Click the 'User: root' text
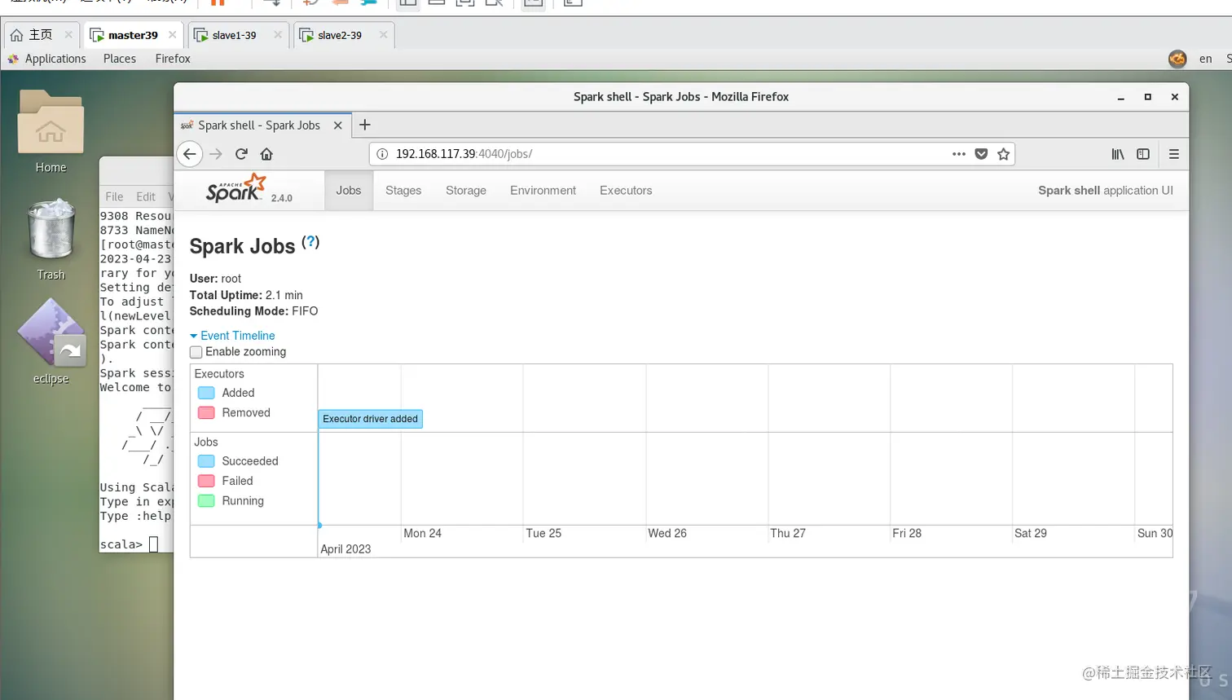This screenshot has width=1232, height=700. pyautogui.click(x=215, y=279)
